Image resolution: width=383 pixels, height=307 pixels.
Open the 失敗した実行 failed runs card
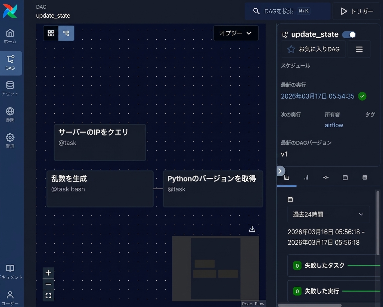pos(334,291)
